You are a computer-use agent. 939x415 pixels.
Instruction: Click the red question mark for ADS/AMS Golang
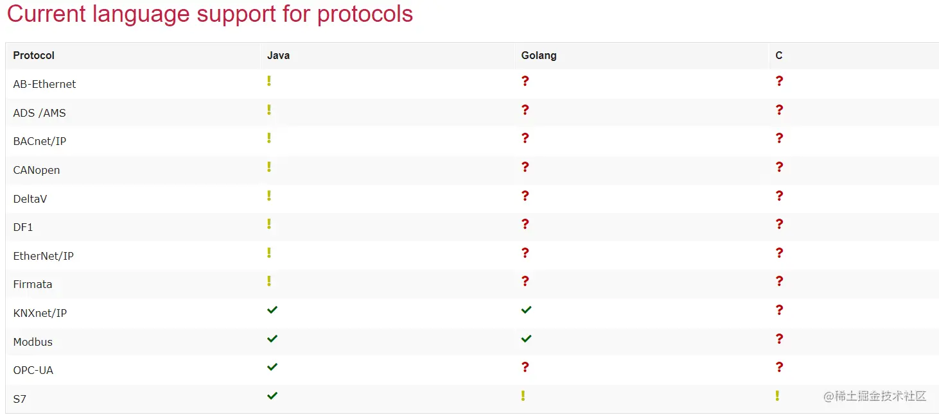[x=525, y=110]
